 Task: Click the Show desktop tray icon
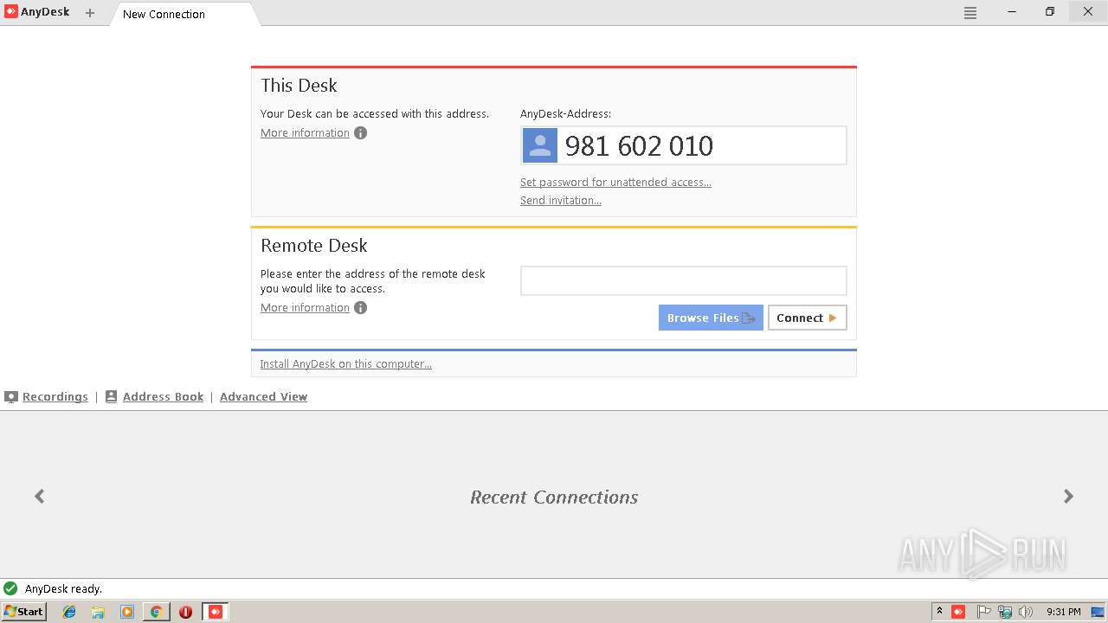1098,612
